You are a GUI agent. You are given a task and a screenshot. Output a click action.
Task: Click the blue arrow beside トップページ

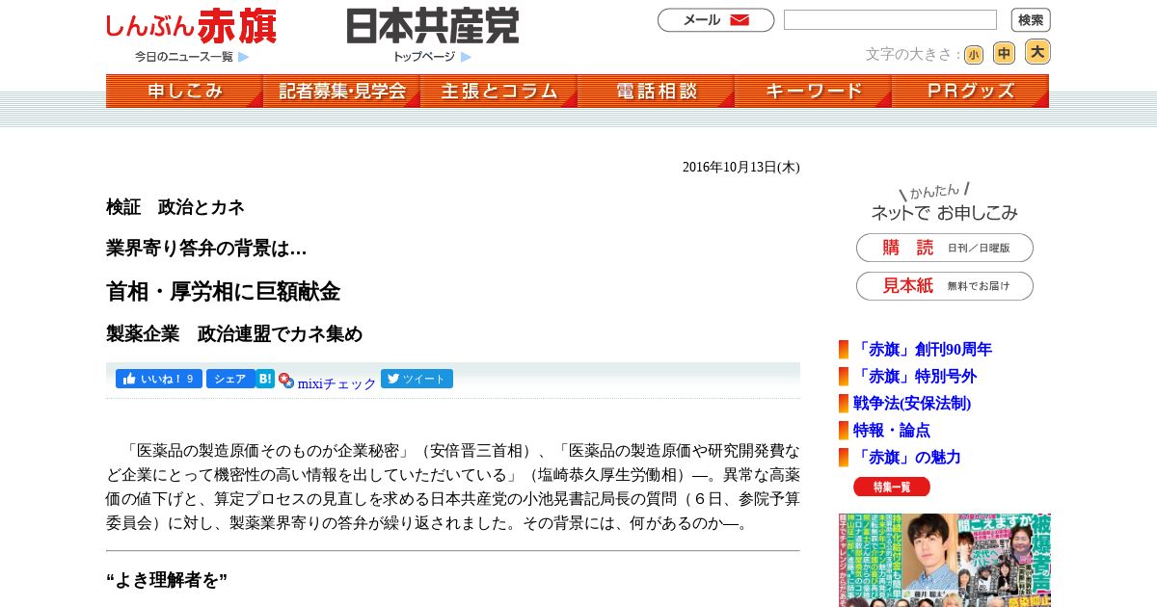[466, 57]
